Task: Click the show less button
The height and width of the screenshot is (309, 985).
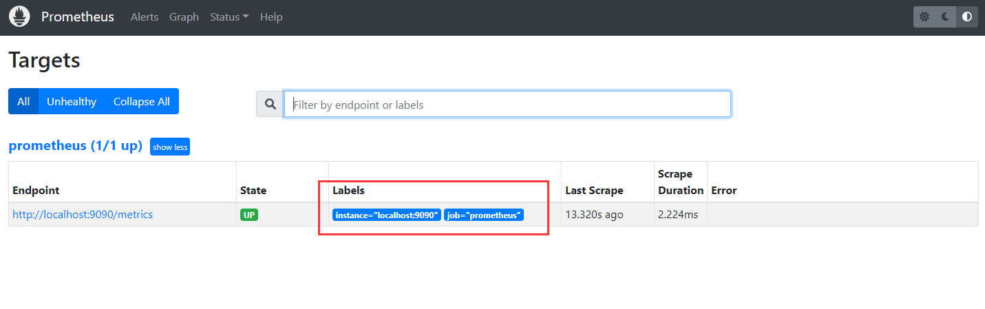Action: coord(170,147)
